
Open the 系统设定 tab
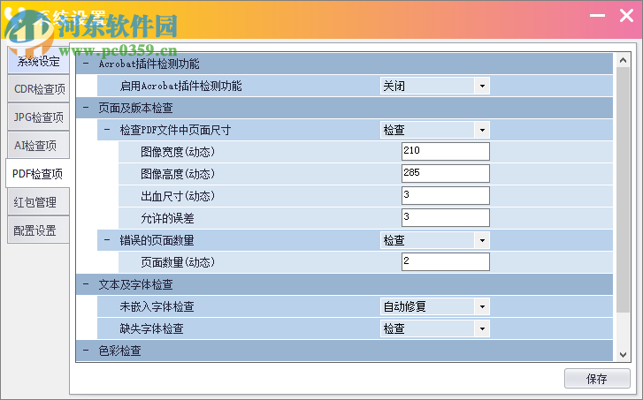click(39, 62)
